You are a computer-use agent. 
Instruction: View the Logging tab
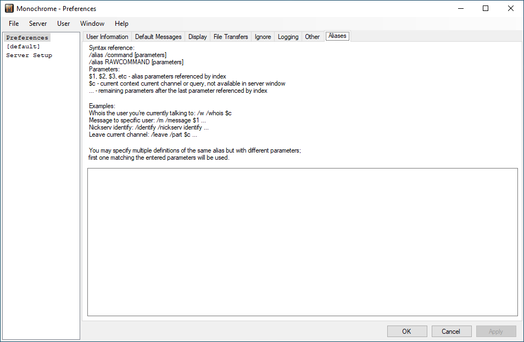pos(288,37)
